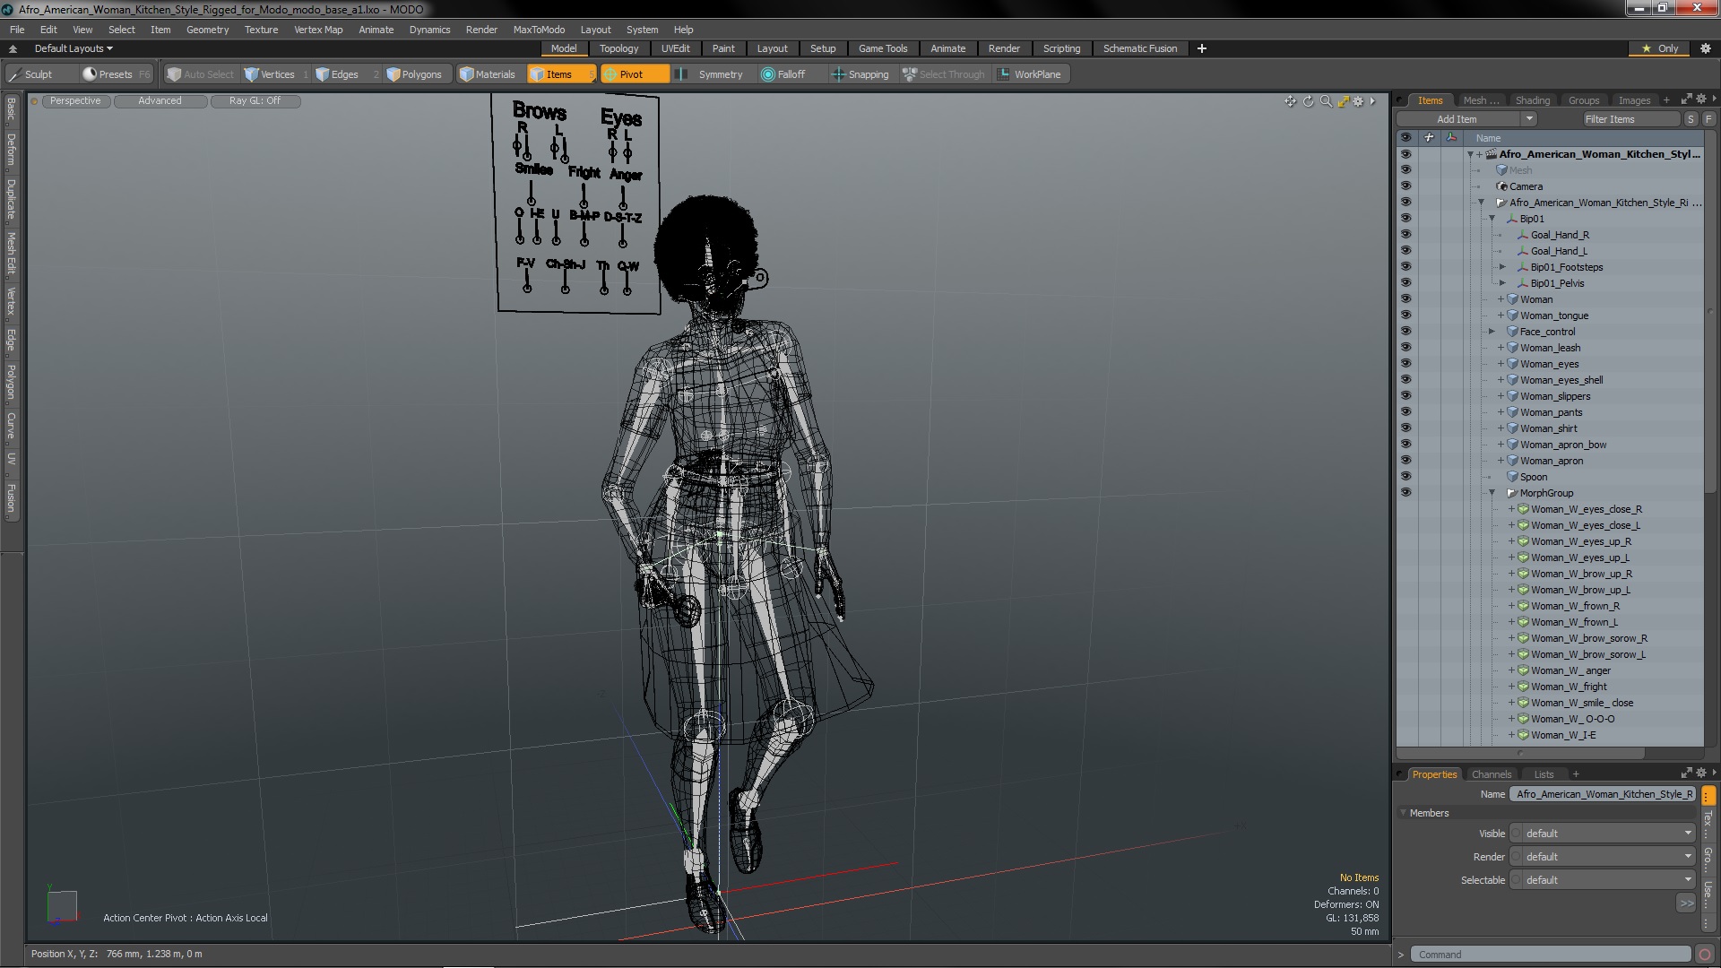Switch to Materials selection mode

point(488,74)
